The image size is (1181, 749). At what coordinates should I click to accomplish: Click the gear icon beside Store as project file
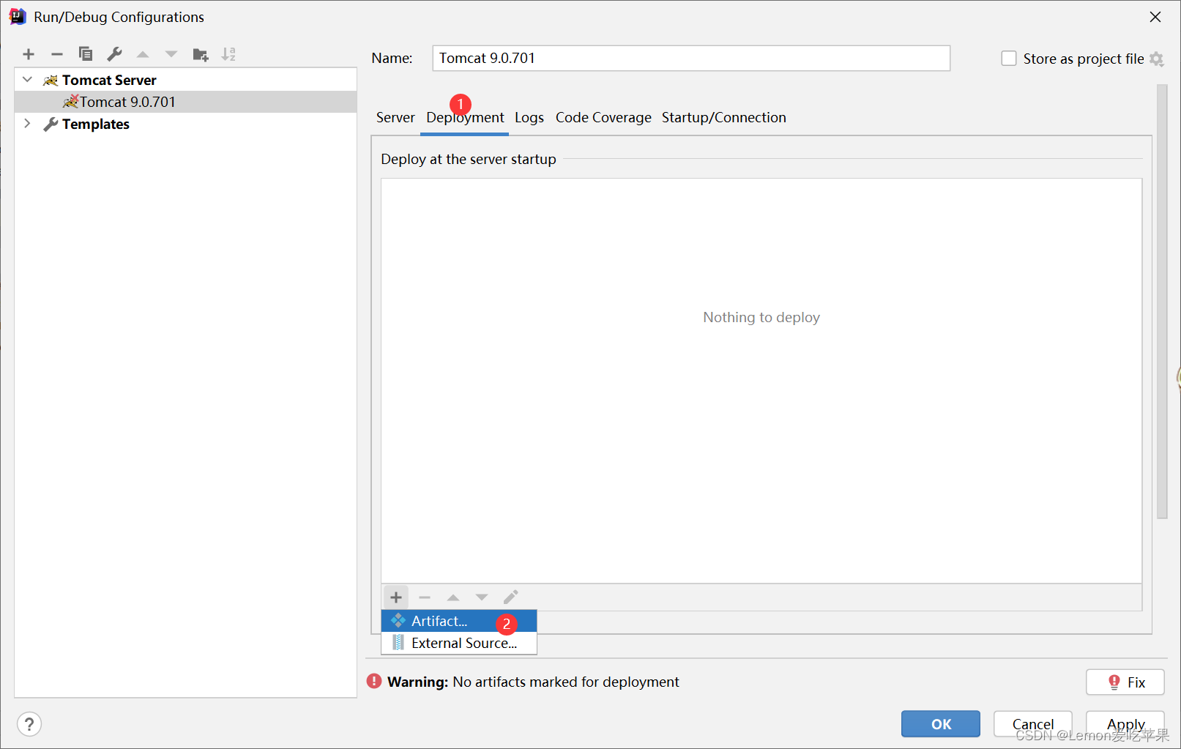pos(1157,59)
